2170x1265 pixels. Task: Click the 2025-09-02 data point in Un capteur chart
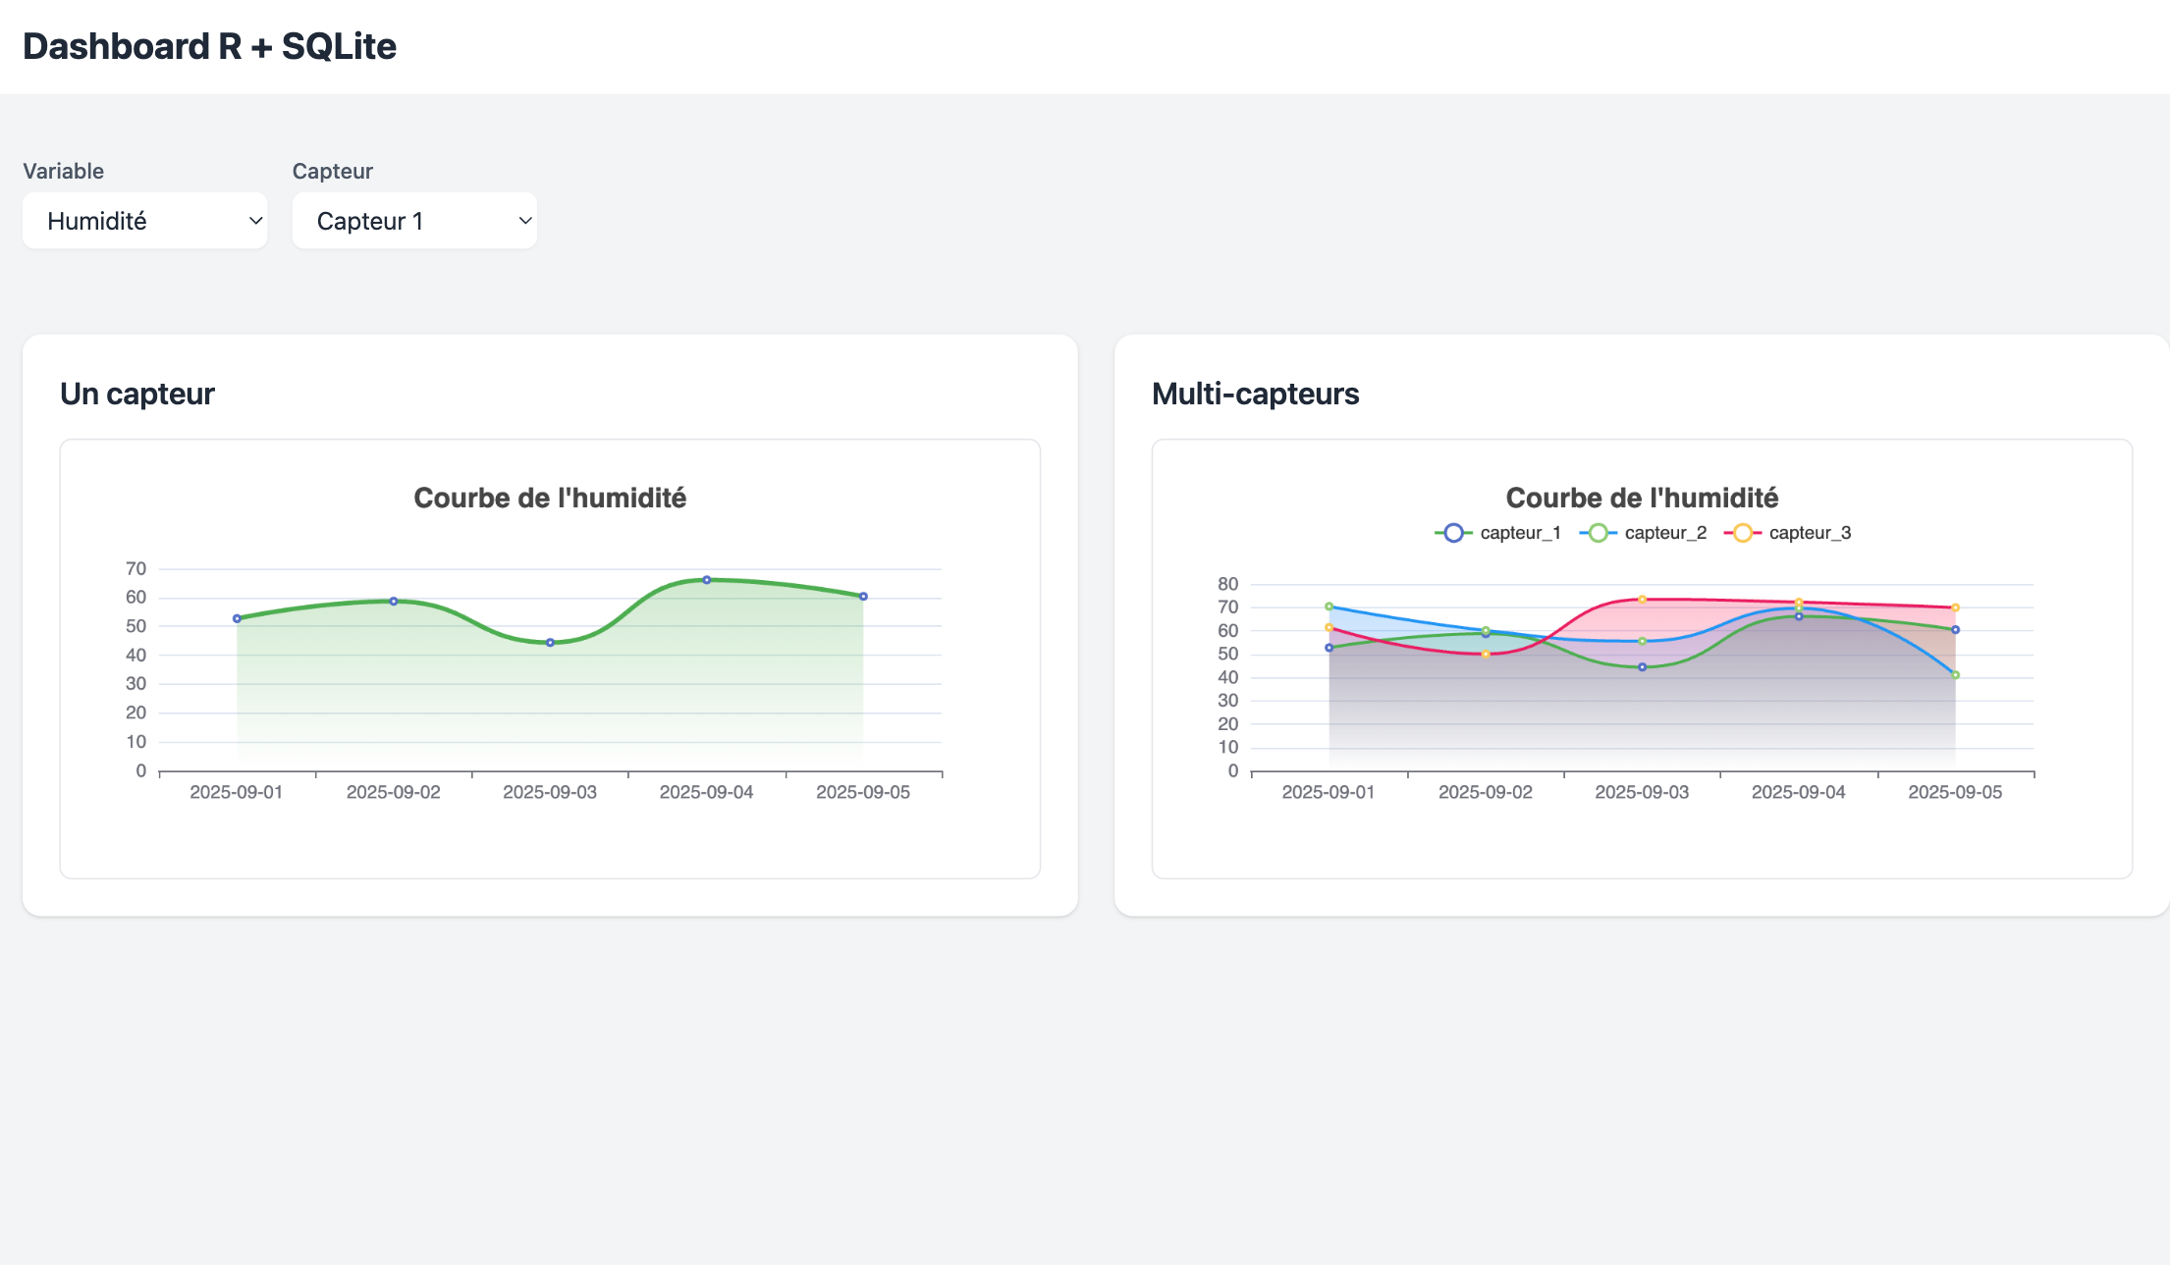tap(394, 601)
